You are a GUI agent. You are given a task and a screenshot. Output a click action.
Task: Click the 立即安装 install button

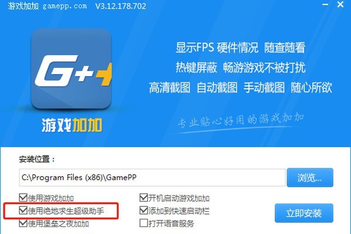[x=304, y=213]
